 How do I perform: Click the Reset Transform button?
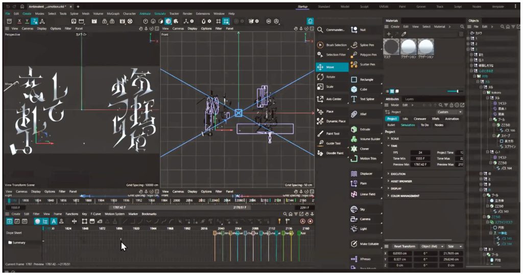(x=405, y=246)
